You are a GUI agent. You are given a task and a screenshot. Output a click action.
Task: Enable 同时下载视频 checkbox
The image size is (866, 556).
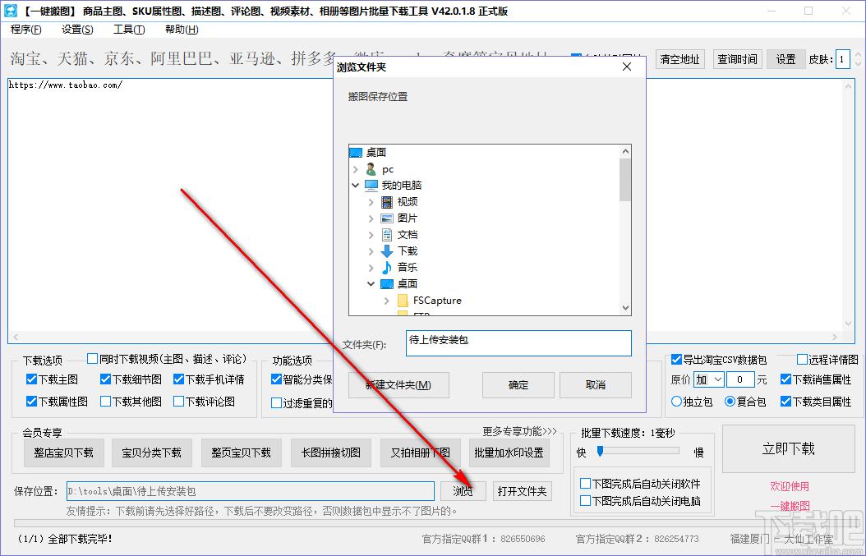(92, 359)
